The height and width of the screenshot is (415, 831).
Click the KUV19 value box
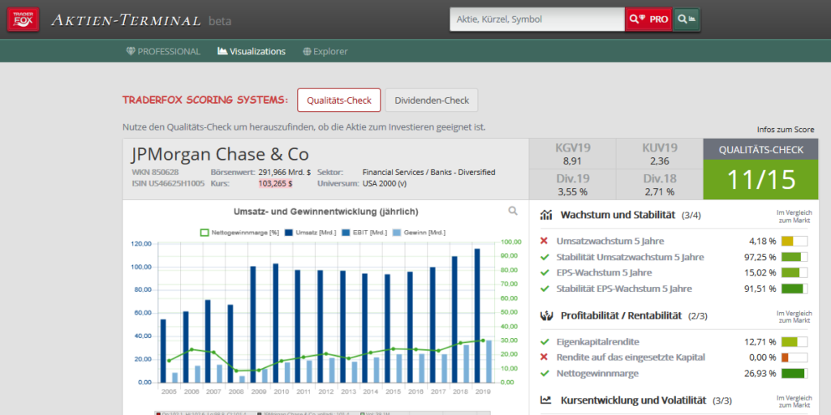659,153
